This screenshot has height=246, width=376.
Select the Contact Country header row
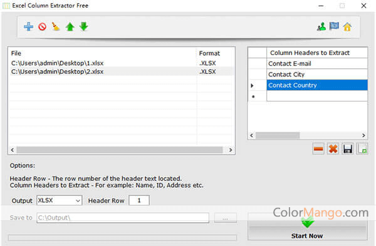click(x=317, y=85)
